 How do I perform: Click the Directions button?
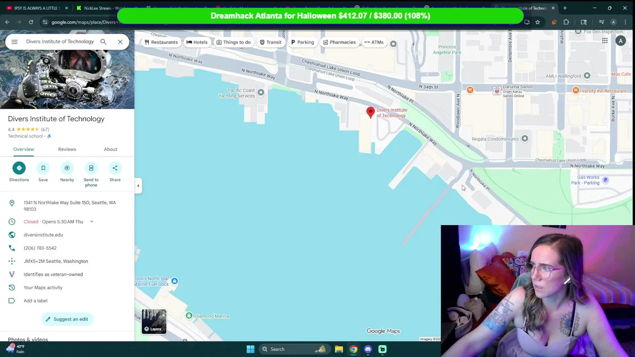coord(19,172)
